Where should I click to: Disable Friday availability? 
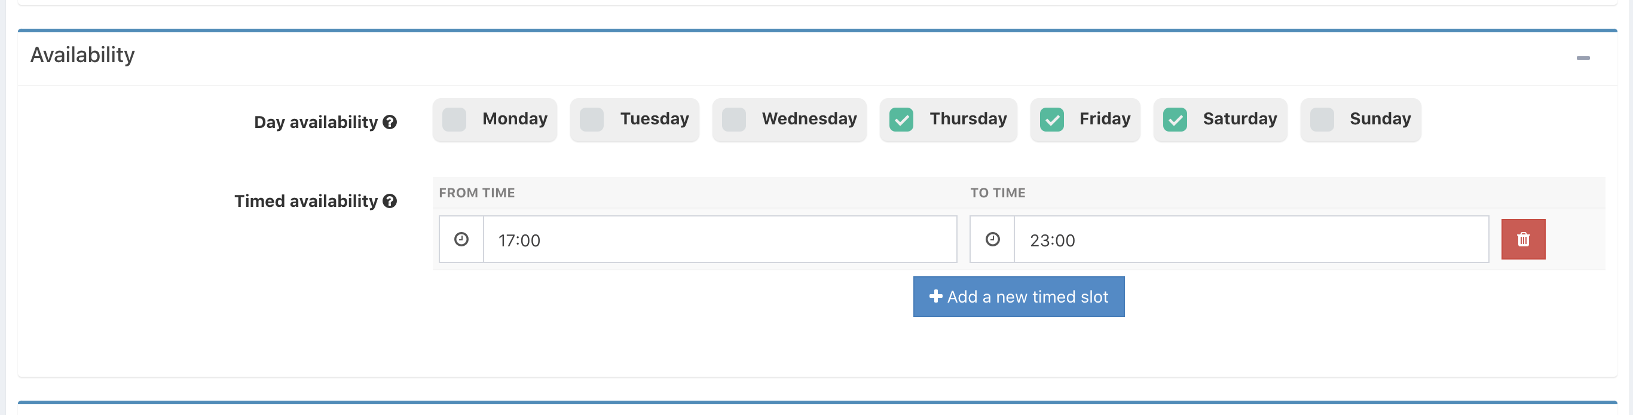click(1051, 119)
